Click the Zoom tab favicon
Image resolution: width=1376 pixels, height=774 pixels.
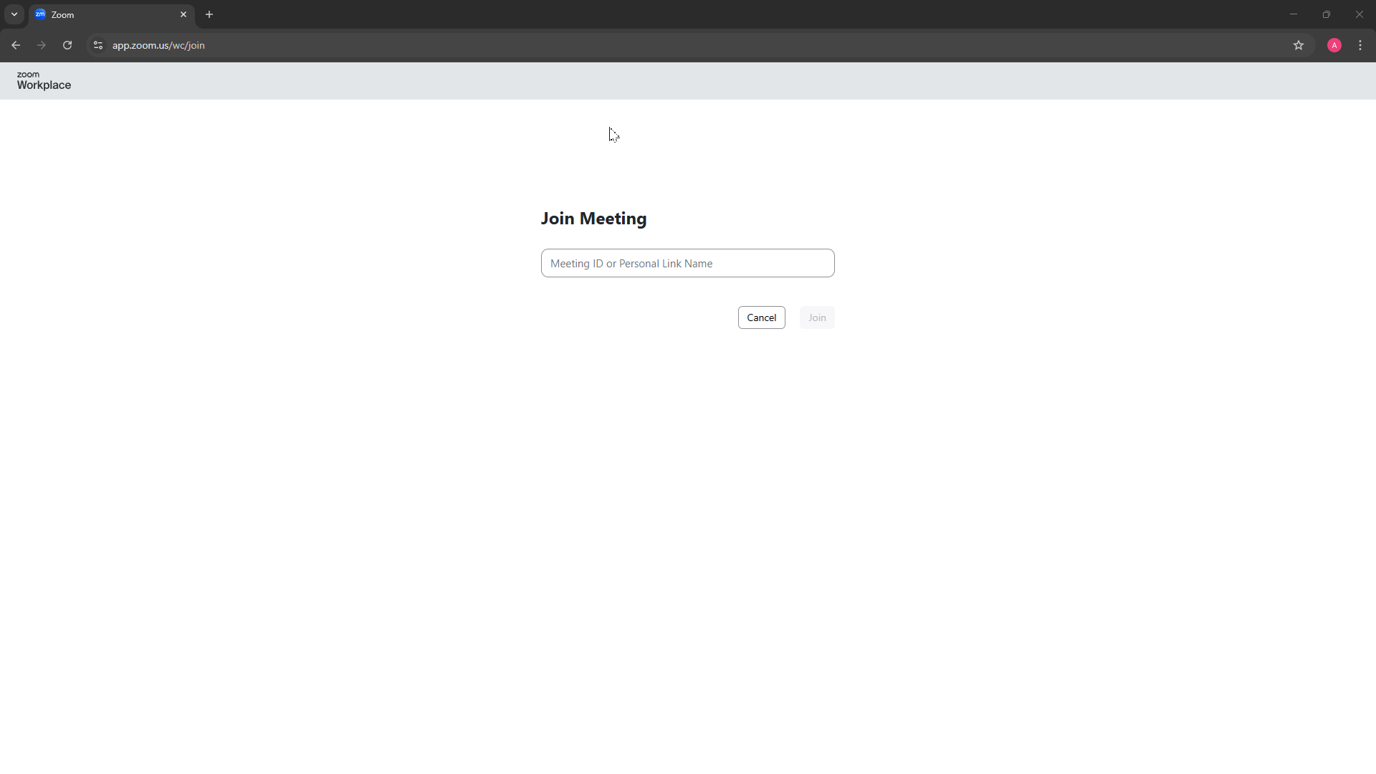pyautogui.click(x=40, y=14)
